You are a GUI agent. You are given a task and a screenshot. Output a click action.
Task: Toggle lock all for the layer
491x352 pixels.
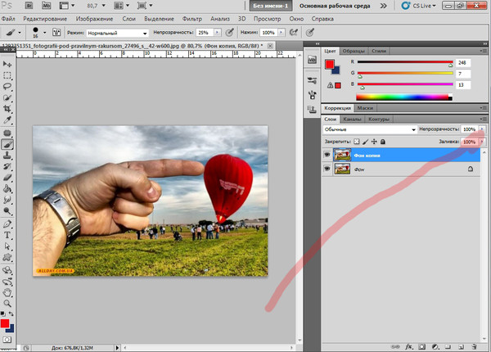point(383,142)
